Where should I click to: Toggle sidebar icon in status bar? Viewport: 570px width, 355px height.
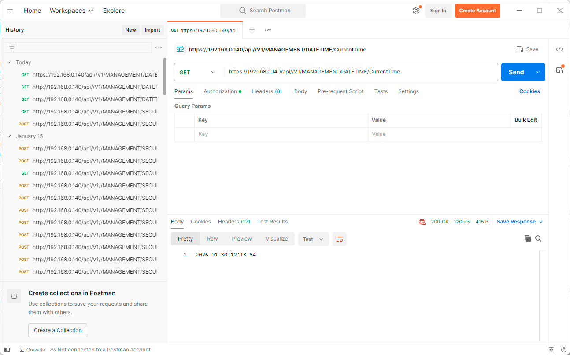pos(7,350)
